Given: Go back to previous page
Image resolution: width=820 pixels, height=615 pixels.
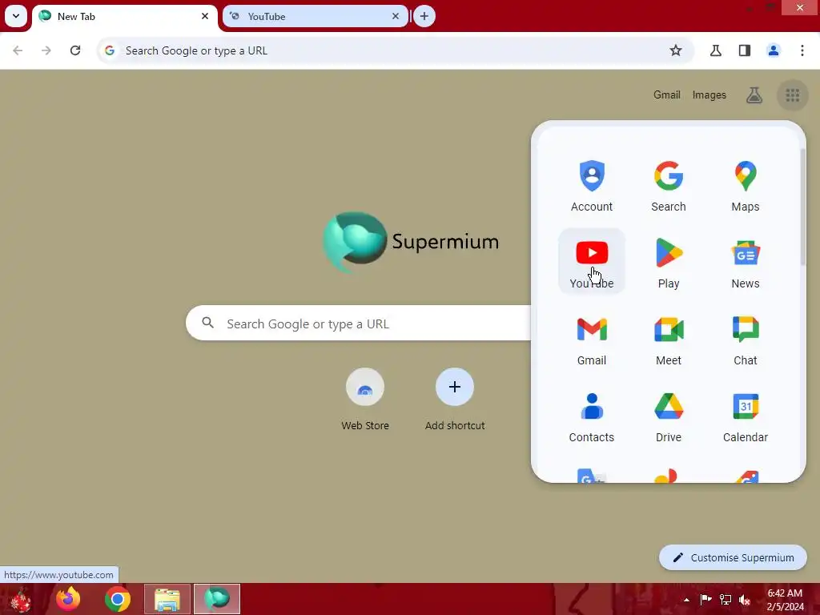Looking at the screenshot, I should [18, 50].
